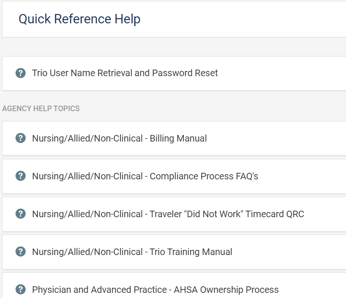Open the Nursing/Allied/Non-Clinical Billing Manual text link
The image size is (346, 298).
coord(119,138)
